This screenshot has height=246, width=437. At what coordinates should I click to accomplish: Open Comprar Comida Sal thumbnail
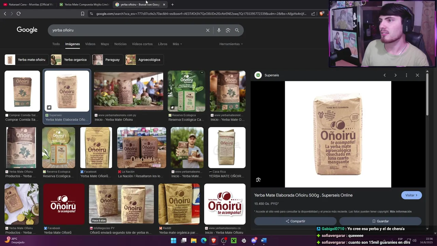22,91
